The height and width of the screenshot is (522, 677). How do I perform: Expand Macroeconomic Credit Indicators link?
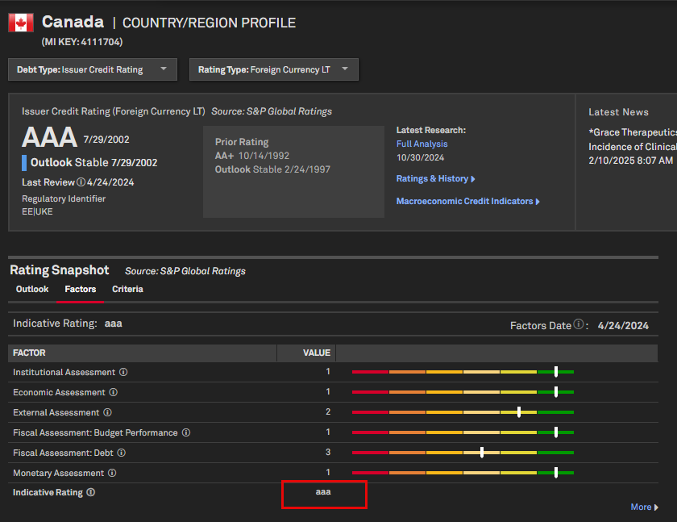pos(467,201)
